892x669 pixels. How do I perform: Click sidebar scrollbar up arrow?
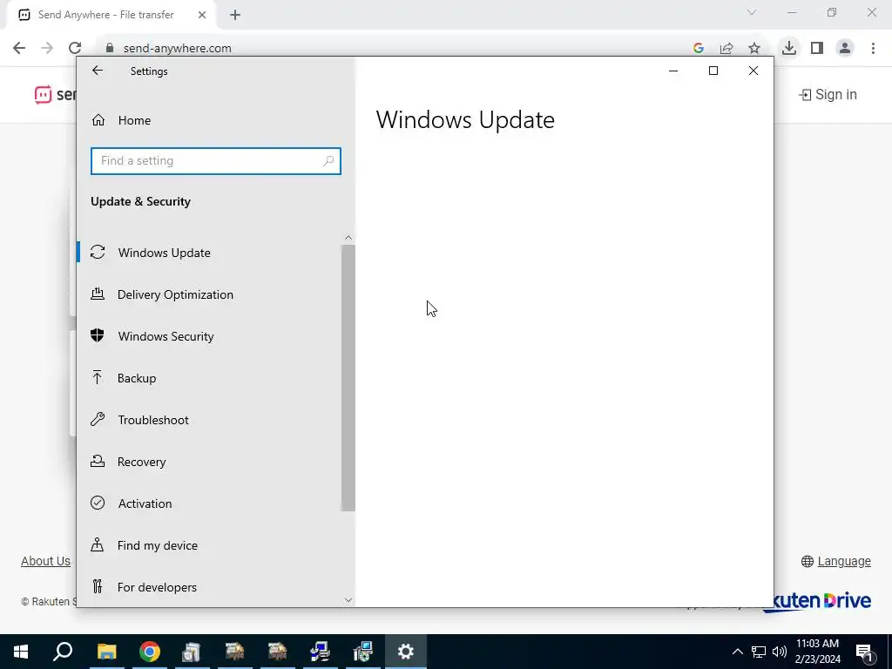[x=348, y=239]
